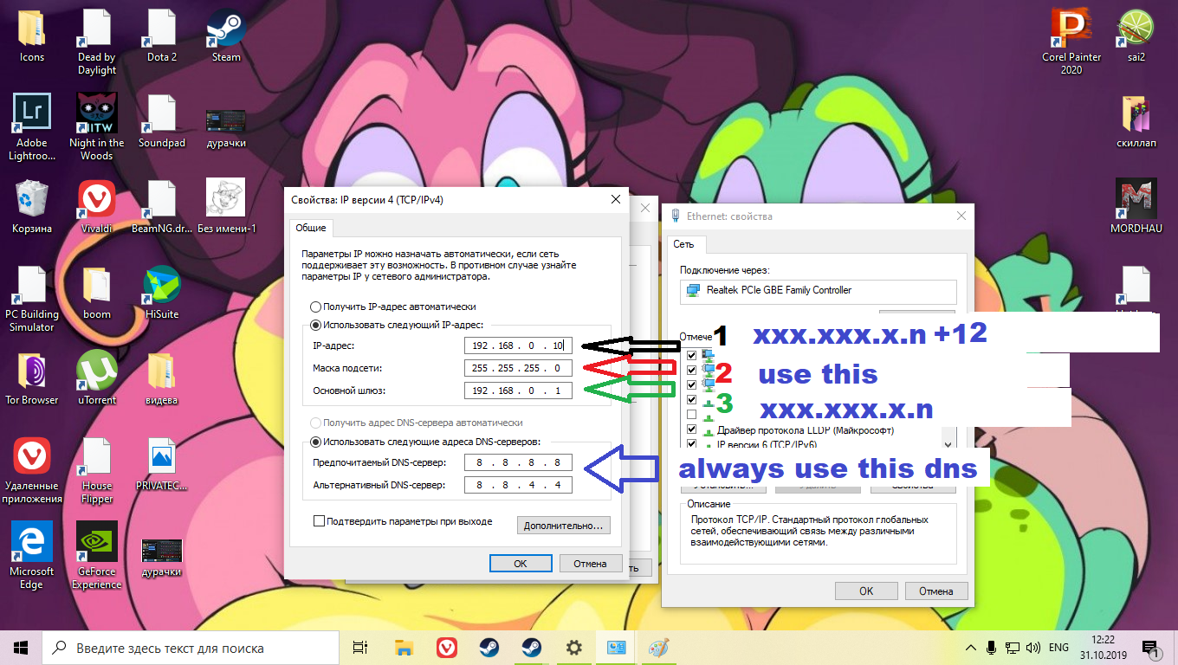The width and height of the screenshot is (1178, 665).
Task: Select 'Использовать следующие адреса DNS-серверов' radio button
Action: pyautogui.click(x=316, y=442)
